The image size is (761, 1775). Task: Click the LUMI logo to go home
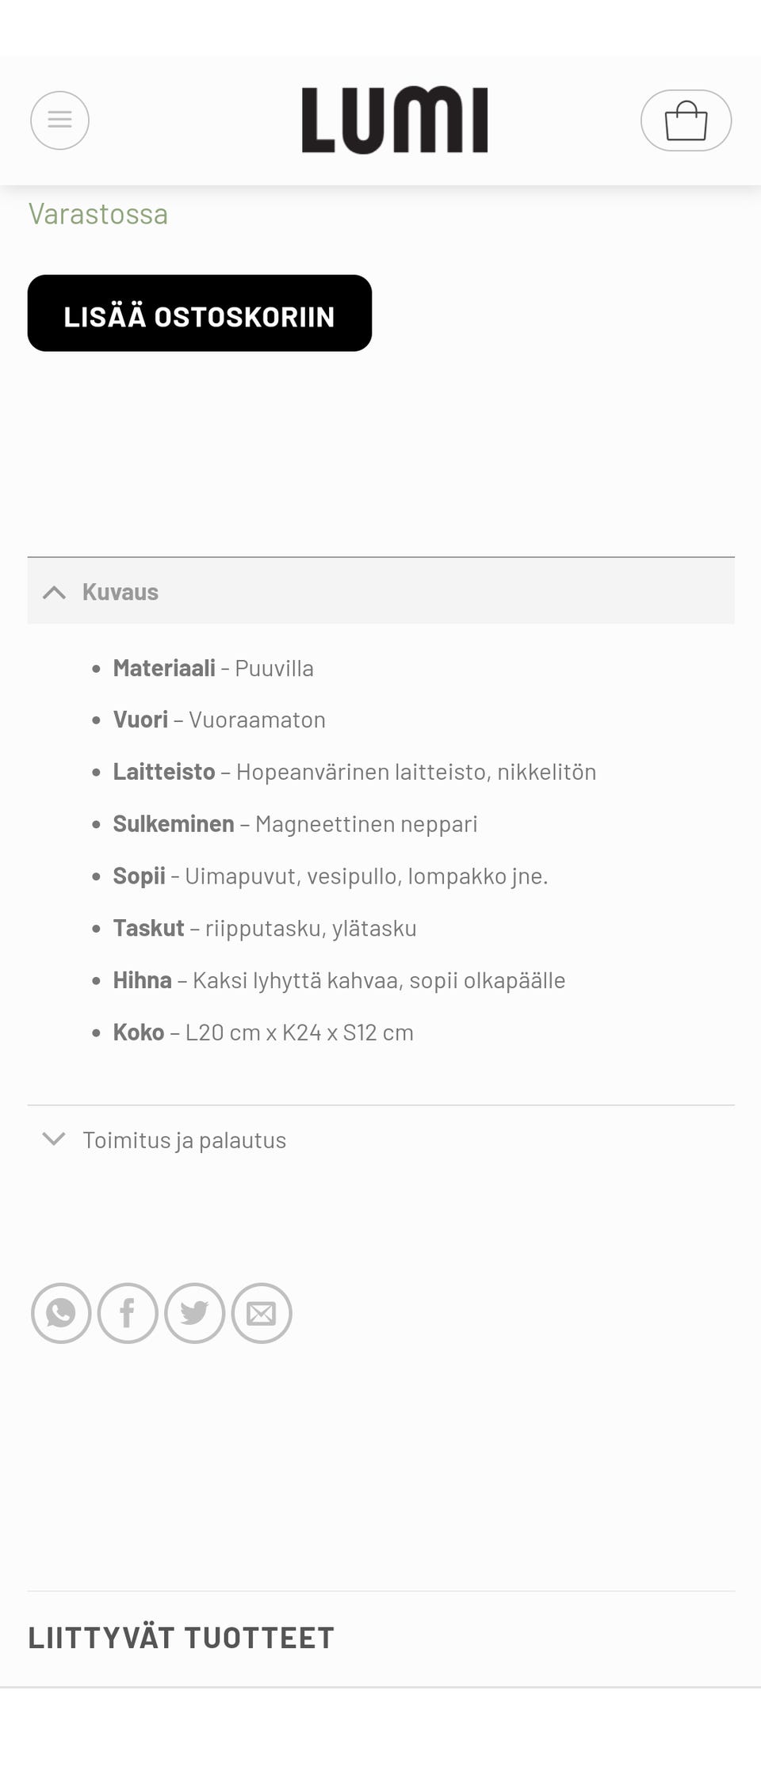pos(394,119)
